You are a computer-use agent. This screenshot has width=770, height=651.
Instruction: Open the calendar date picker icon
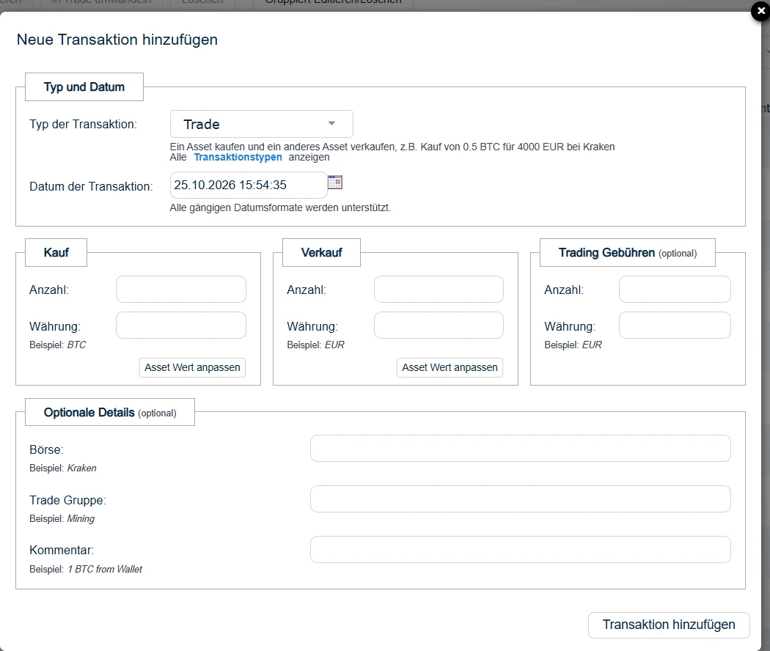click(x=335, y=182)
